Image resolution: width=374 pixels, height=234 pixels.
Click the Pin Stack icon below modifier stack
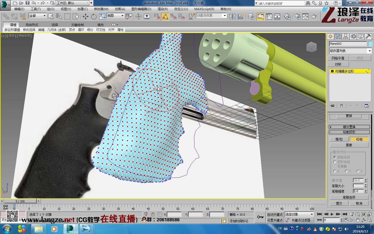coord(332,106)
